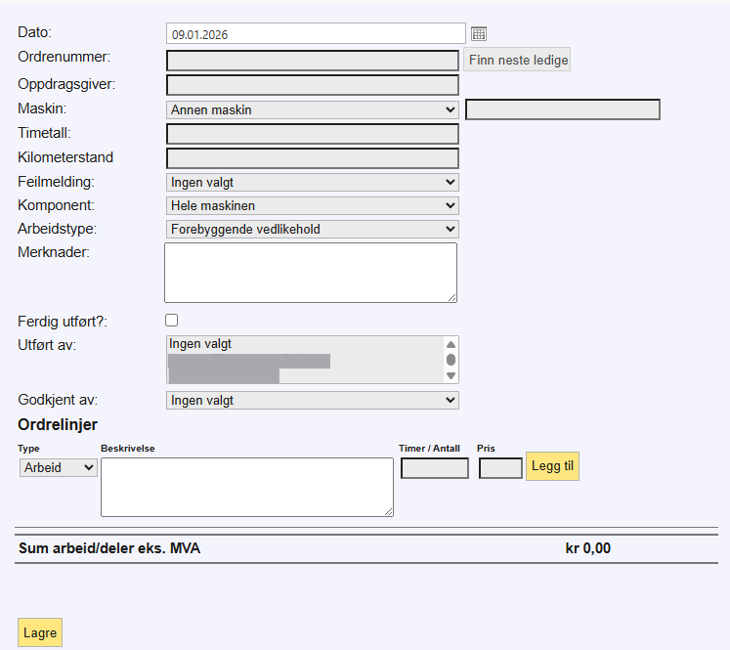Screen dimensions: 730x650
Task: Click the Lagre save button
Action: pos(40,633)
